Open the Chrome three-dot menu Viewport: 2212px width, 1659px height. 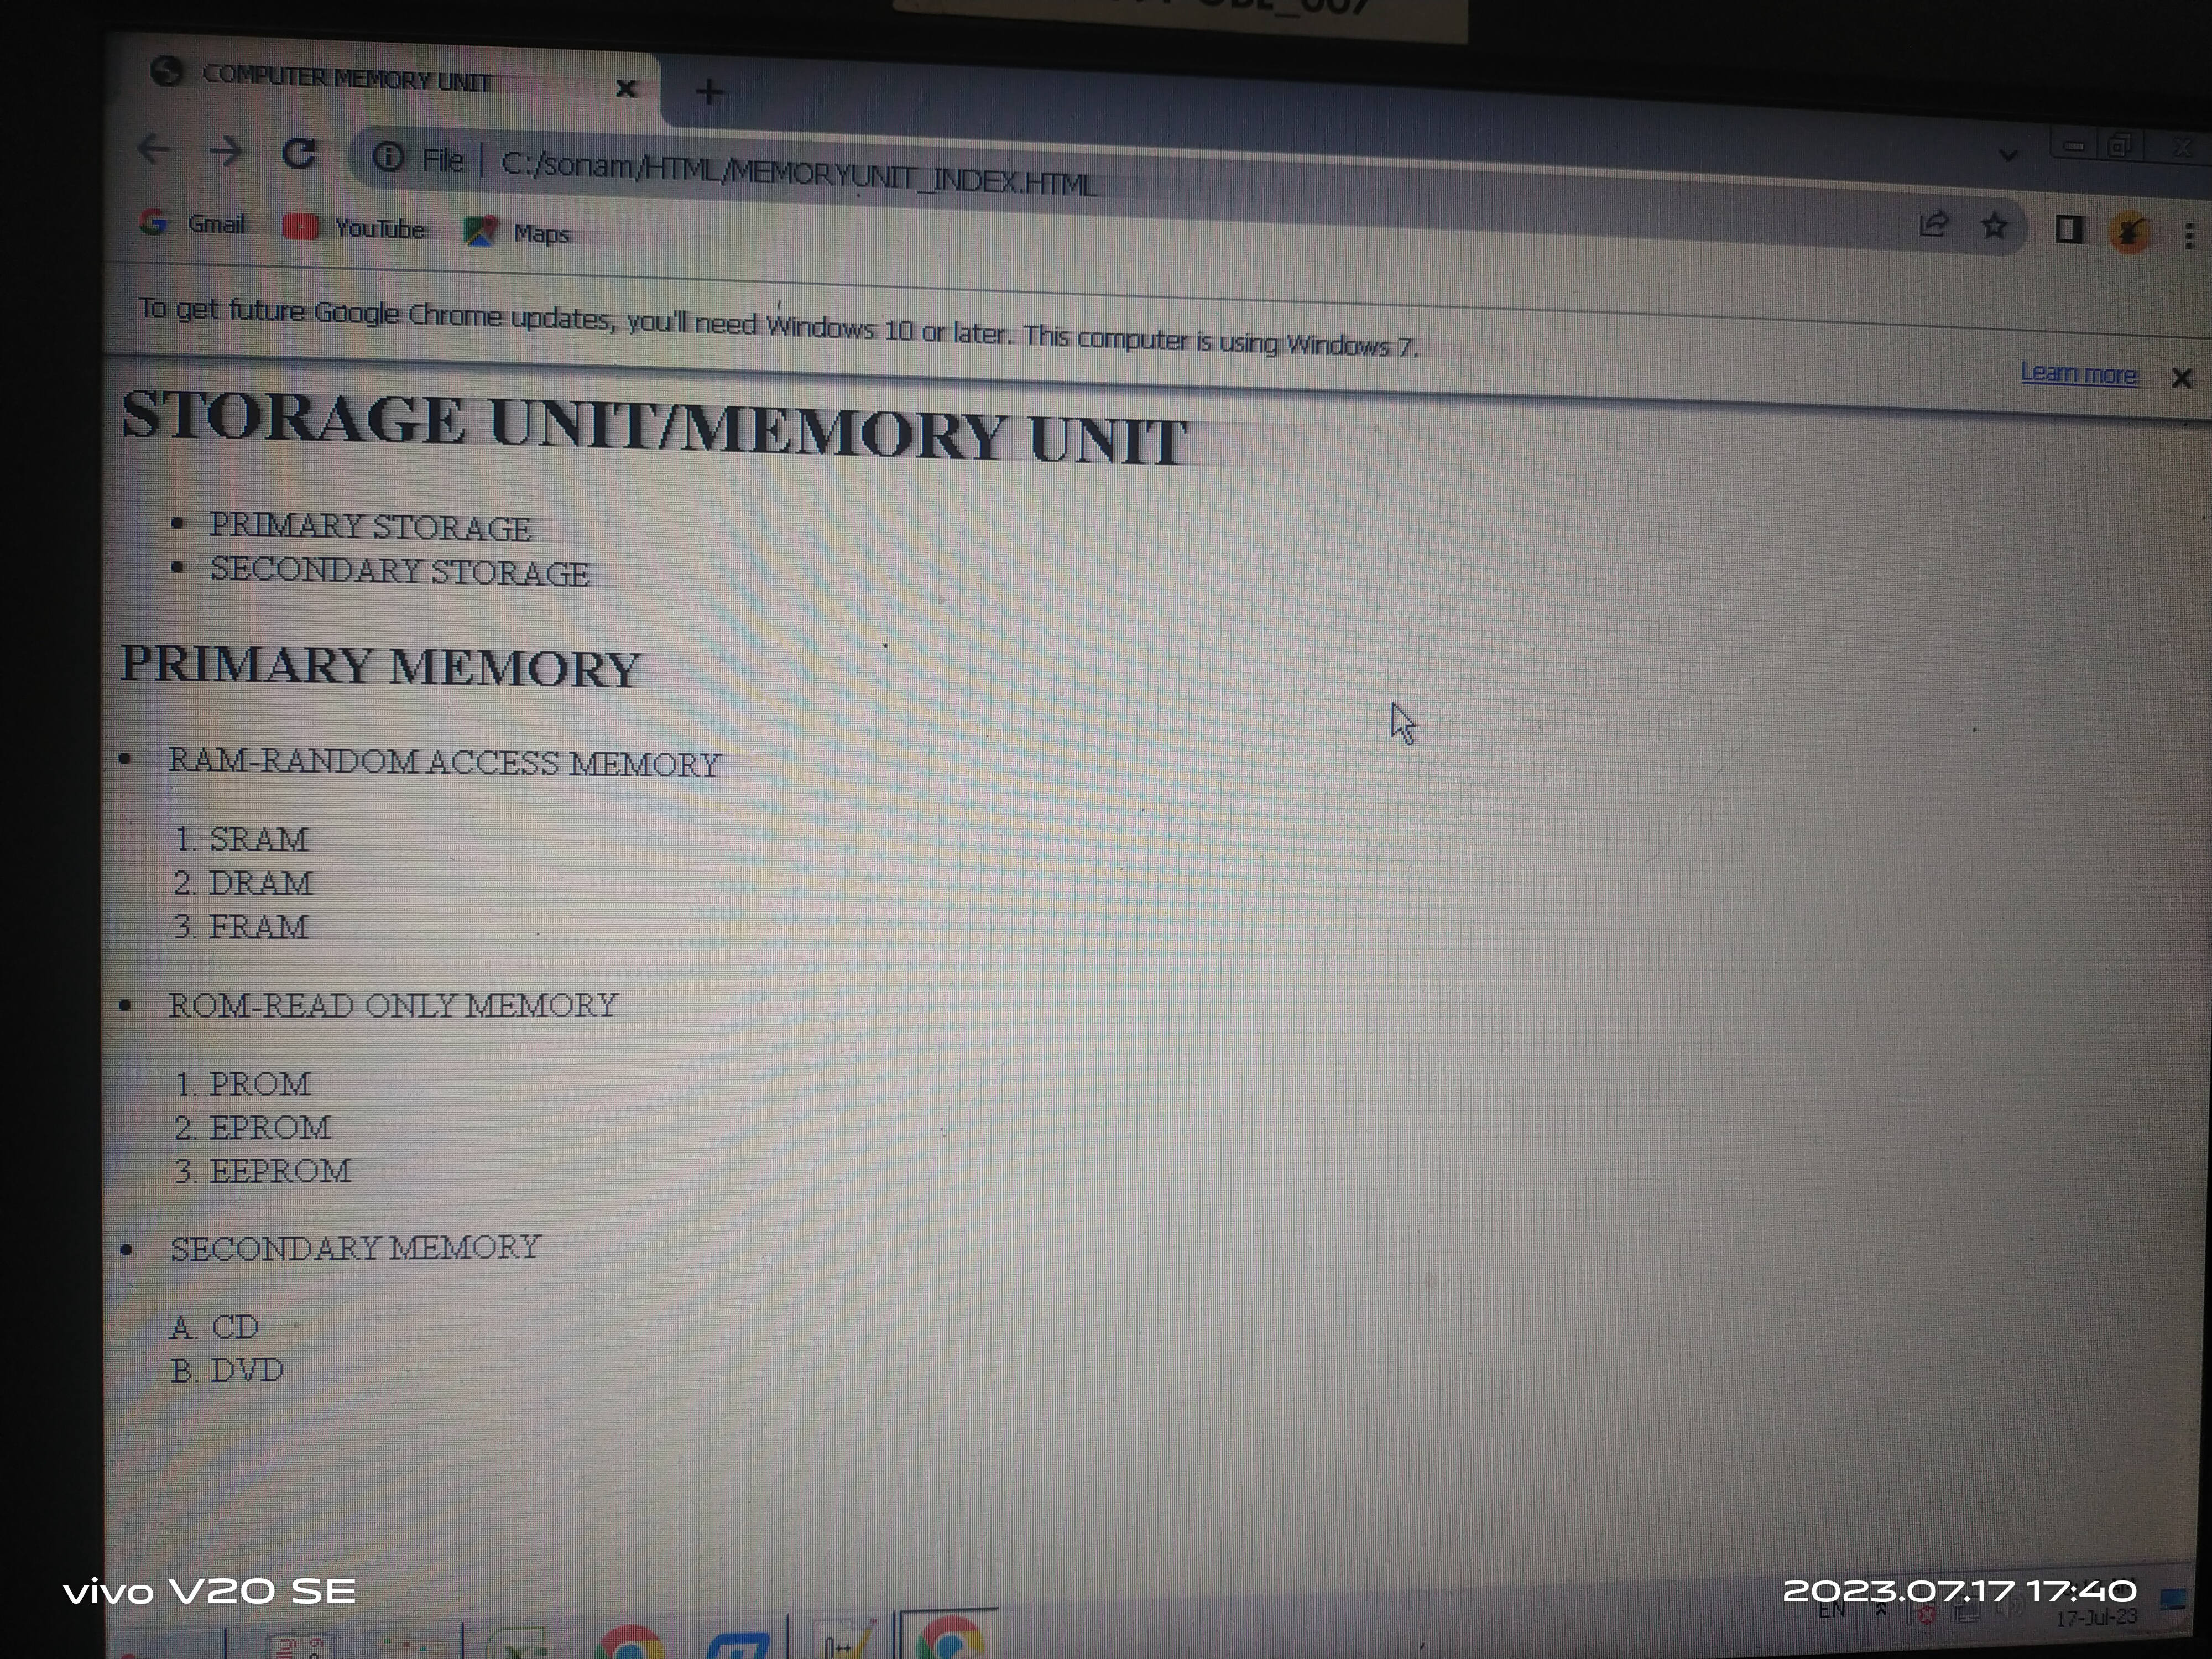(2189, 236)
